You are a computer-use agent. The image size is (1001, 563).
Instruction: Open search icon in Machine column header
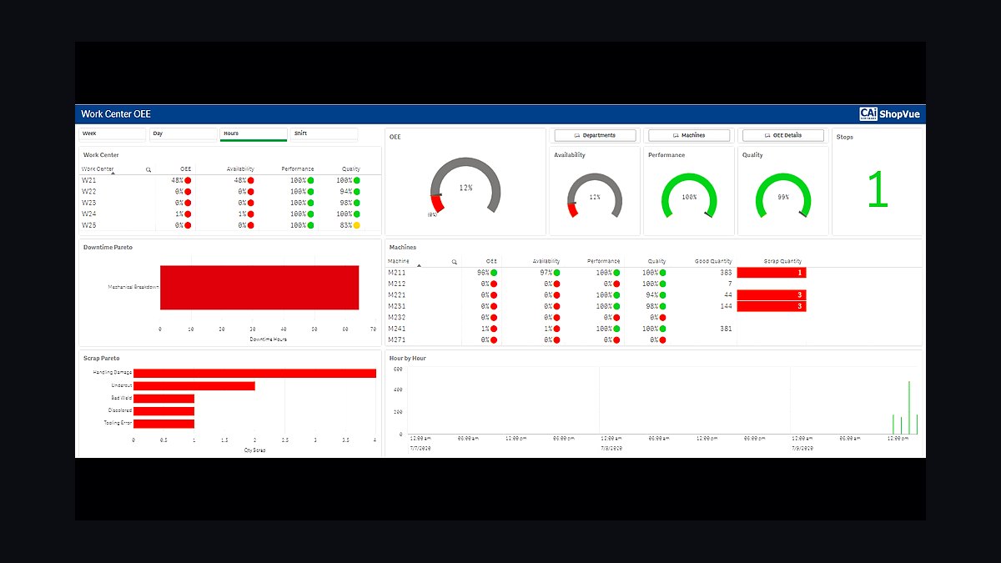(455, 262)
